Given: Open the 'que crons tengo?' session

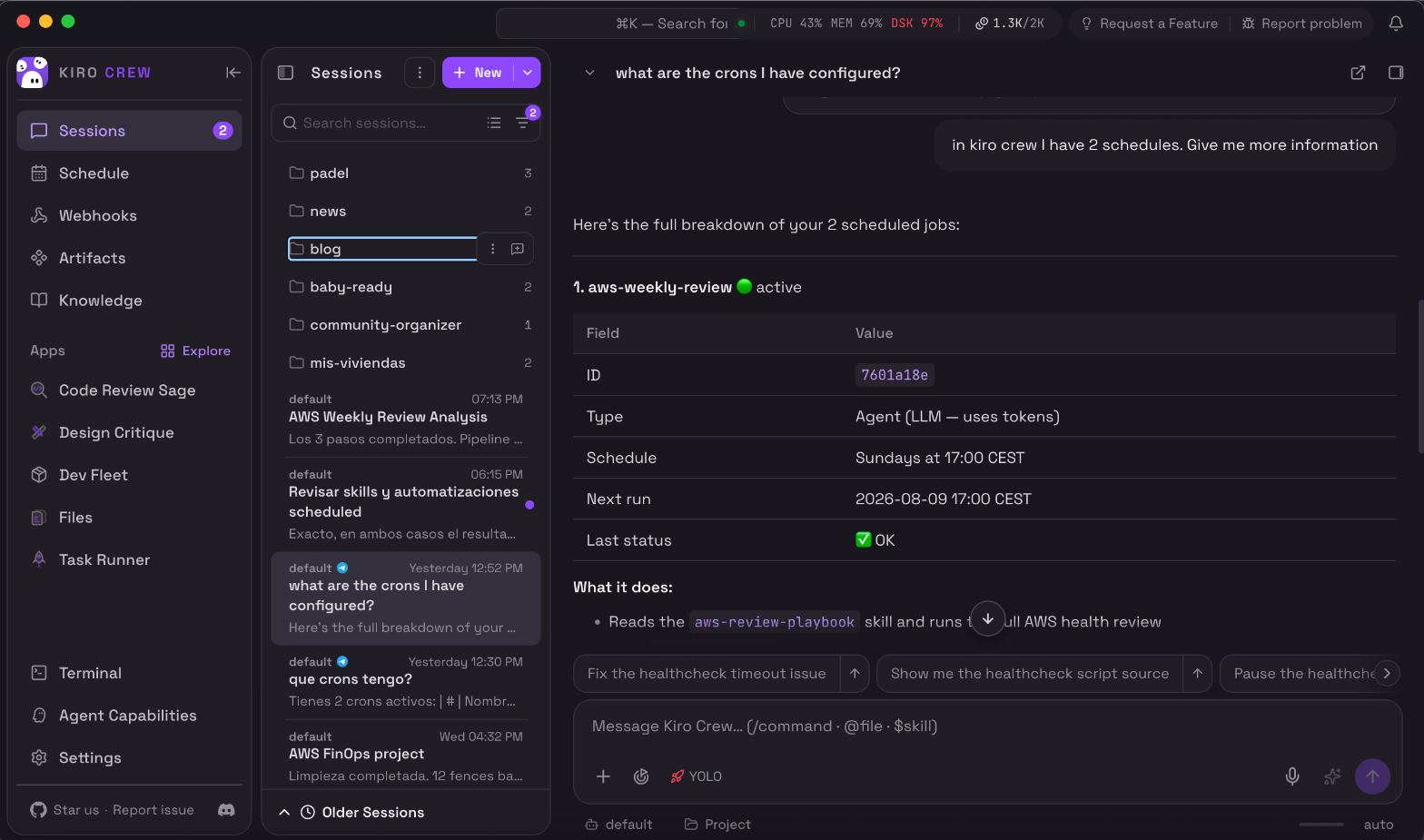Looking at the screenshot, I should click(406, 681).
